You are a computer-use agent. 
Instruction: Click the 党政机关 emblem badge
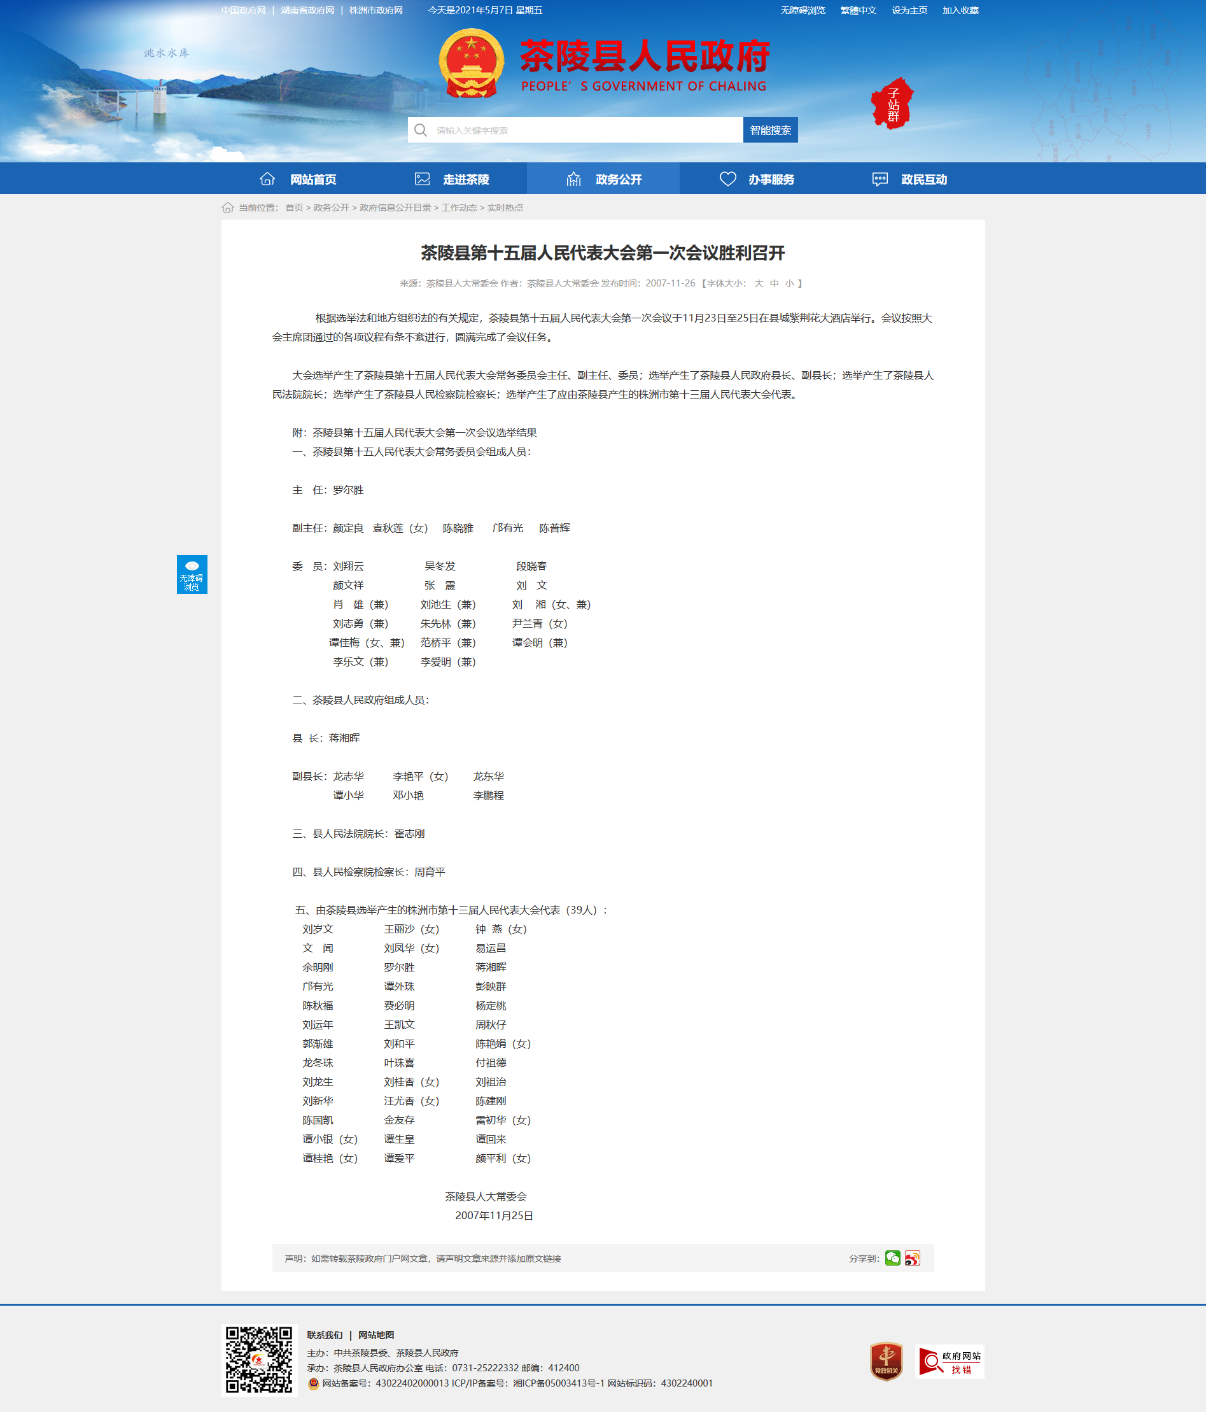[x=886, y=1362]
